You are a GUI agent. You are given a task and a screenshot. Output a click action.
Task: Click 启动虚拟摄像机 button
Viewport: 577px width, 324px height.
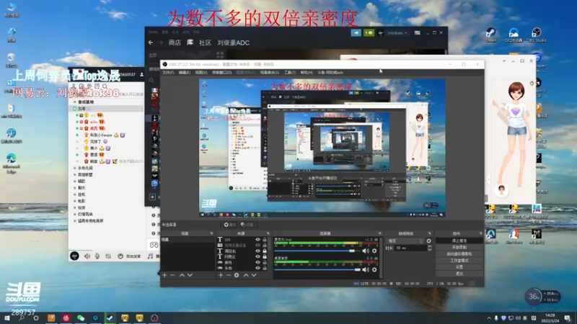[459, 254]
